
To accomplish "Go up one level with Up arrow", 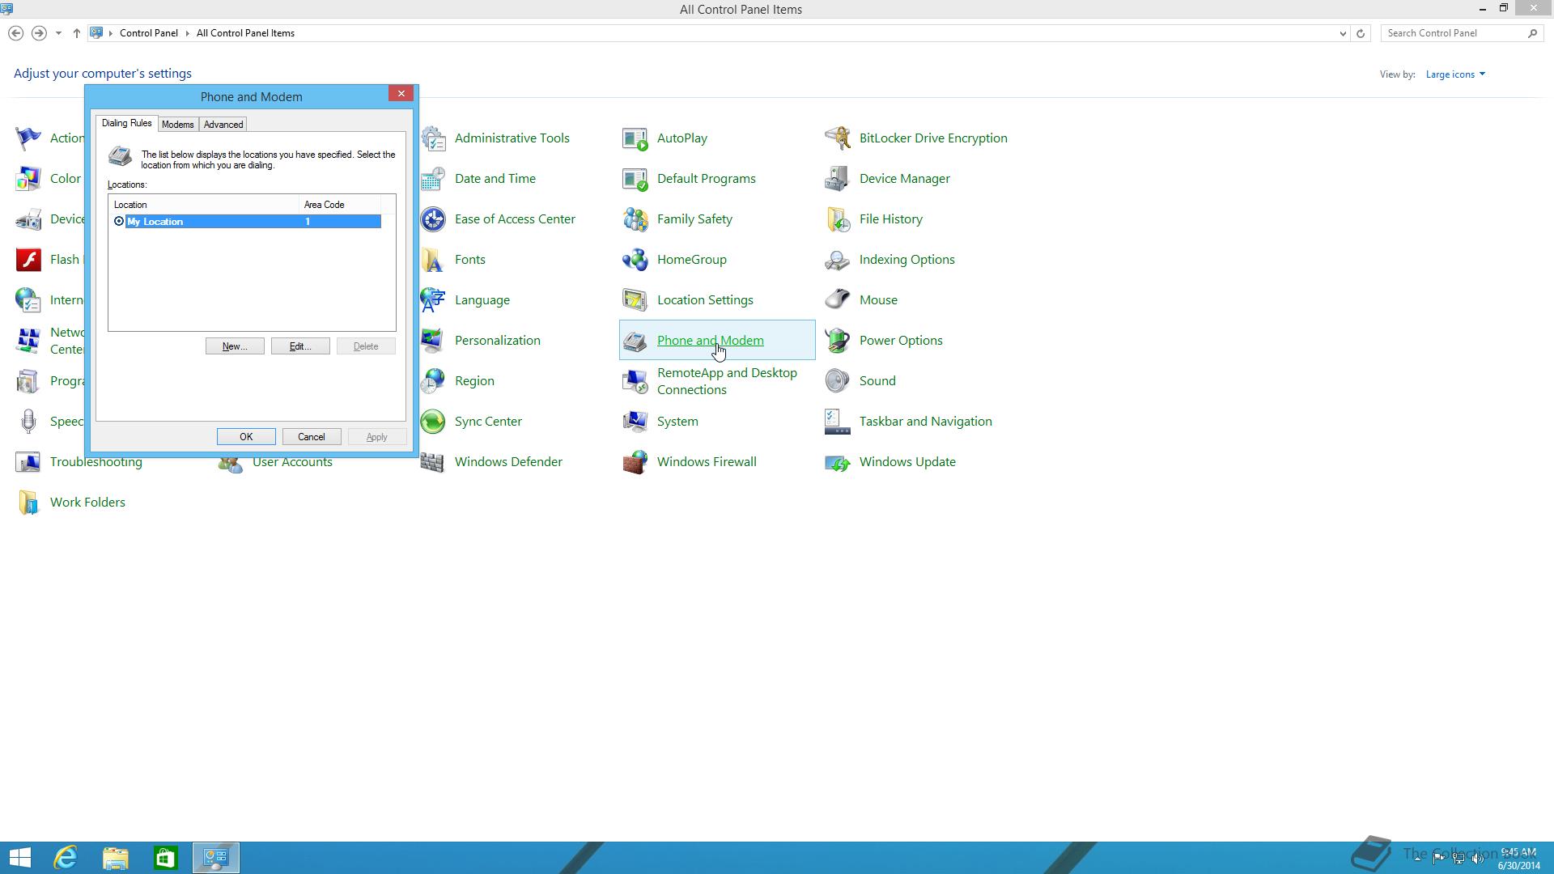I will (77, 33).
